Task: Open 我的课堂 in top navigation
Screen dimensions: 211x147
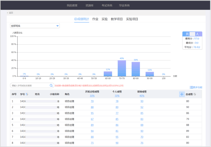Action: pos(72,5)
